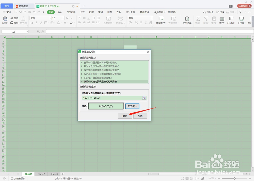Click the Print icon in quick access toolbar
This screenshot has height=181, width=254.
(25, 12)
